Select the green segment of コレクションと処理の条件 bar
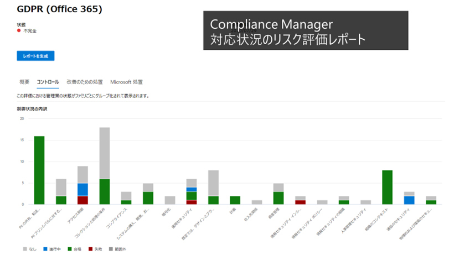 [105, 192]
